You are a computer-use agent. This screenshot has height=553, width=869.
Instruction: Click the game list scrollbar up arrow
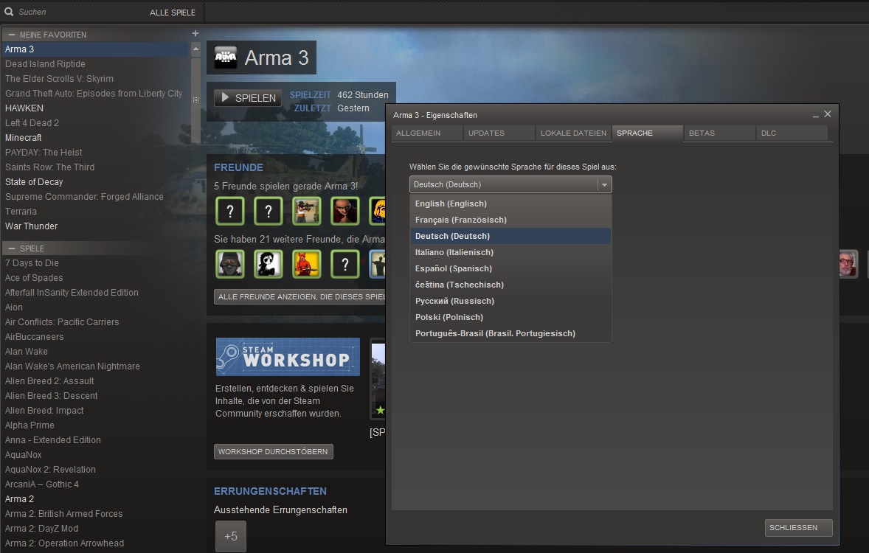[195, 49]
